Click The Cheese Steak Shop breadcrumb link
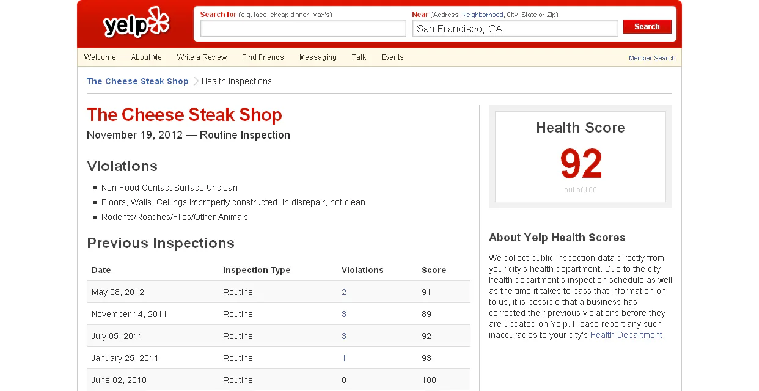Viewport: 759px width, 391px height. tap(137, 81)
